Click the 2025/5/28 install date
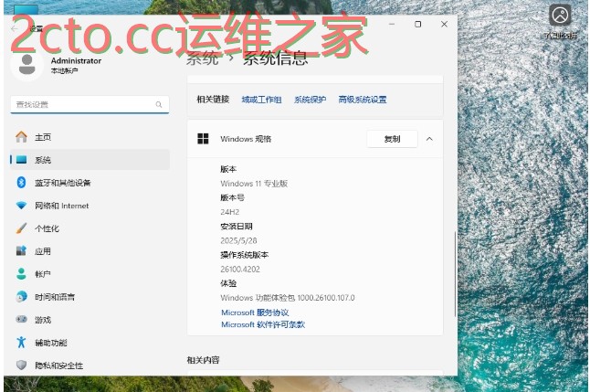This screenshot has width=590, height=392. (x=238, y=240)
